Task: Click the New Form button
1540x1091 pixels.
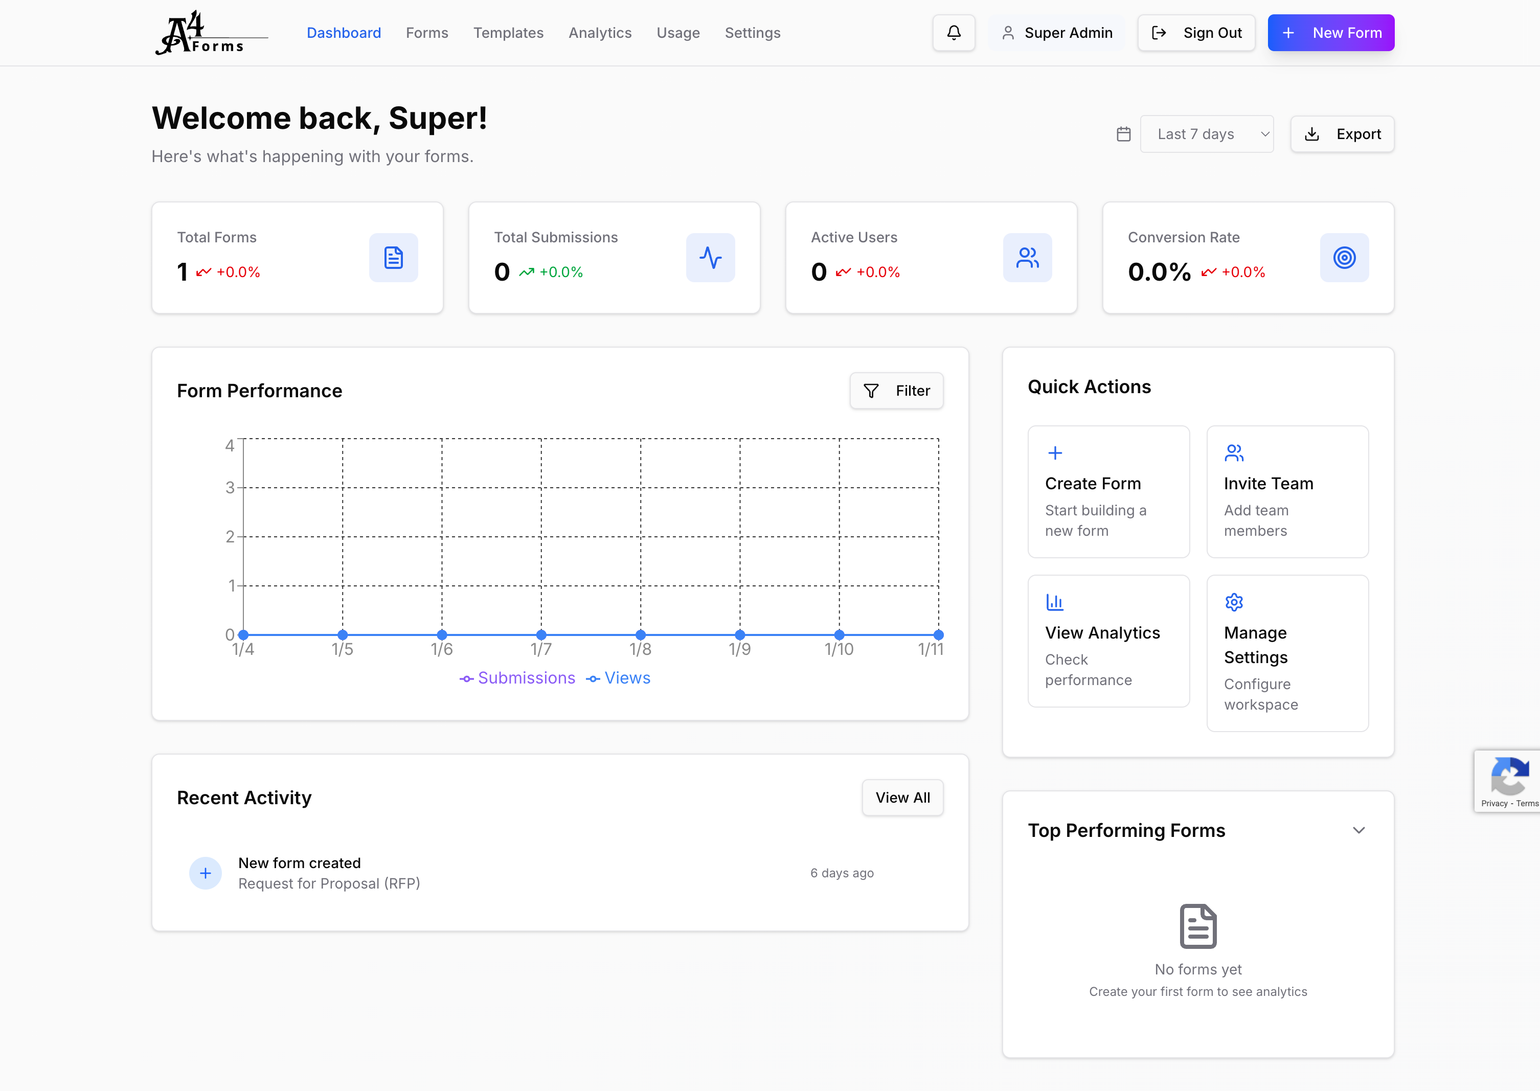Action: pos(1331,32)
